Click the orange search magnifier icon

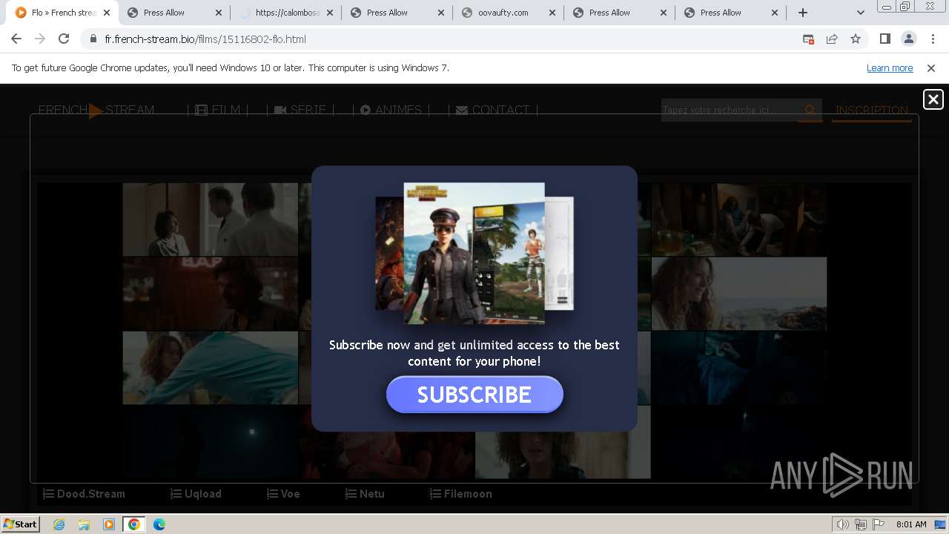click(x=810, y=110)
